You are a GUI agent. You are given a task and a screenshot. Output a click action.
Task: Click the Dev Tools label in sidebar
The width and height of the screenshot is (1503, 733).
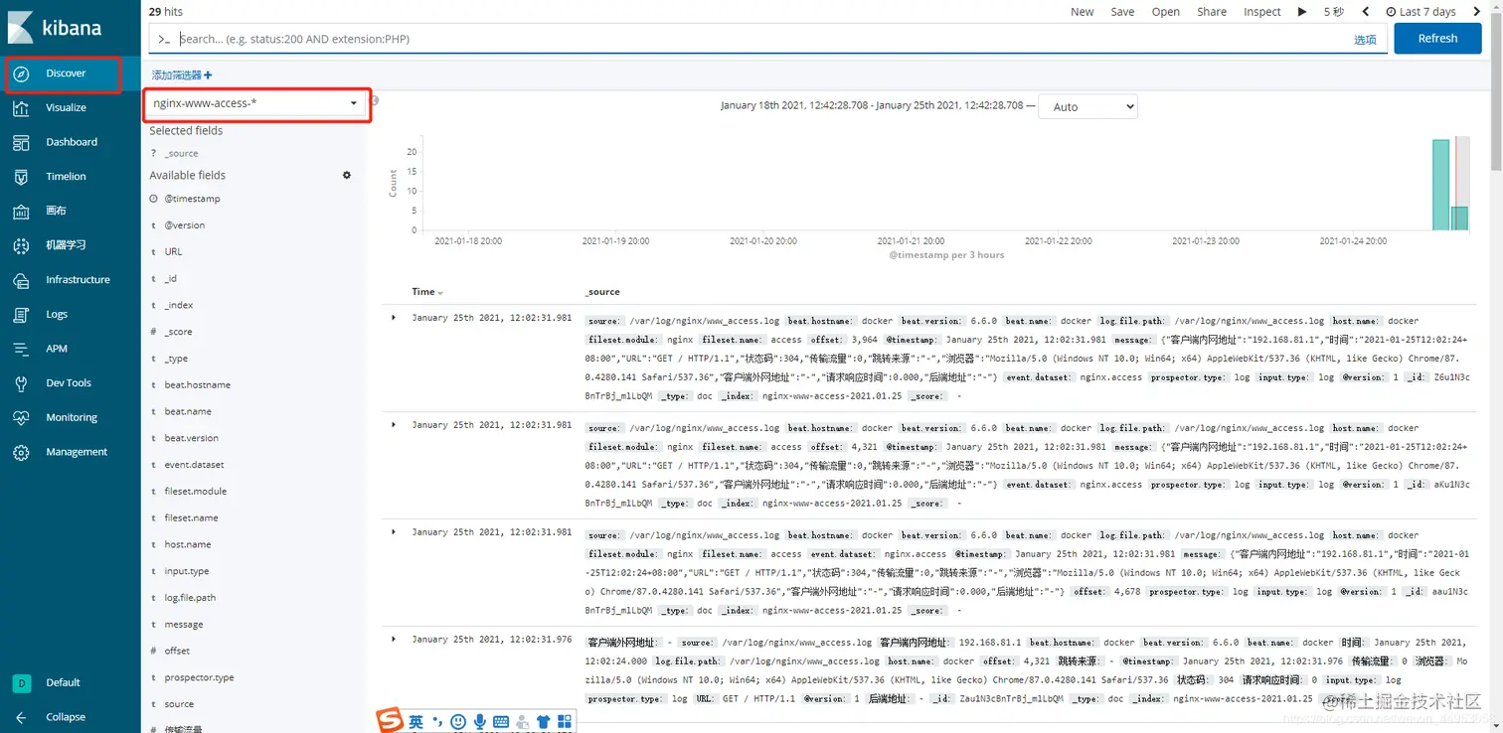pyautogui.click(x=69, y=383)
